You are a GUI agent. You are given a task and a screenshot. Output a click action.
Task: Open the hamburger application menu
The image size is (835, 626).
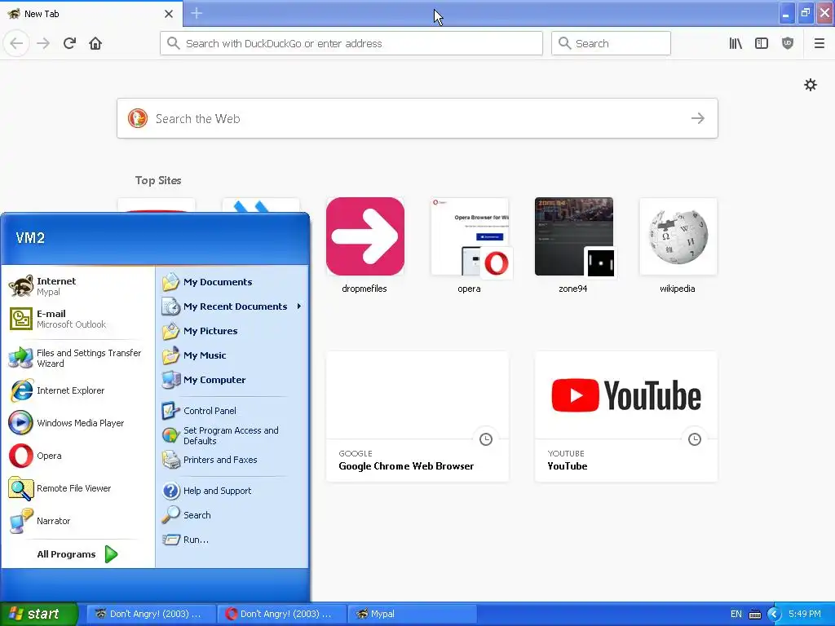point(819,43)
